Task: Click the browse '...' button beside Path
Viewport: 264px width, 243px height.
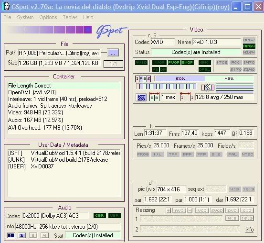Action: coord(113,53)
